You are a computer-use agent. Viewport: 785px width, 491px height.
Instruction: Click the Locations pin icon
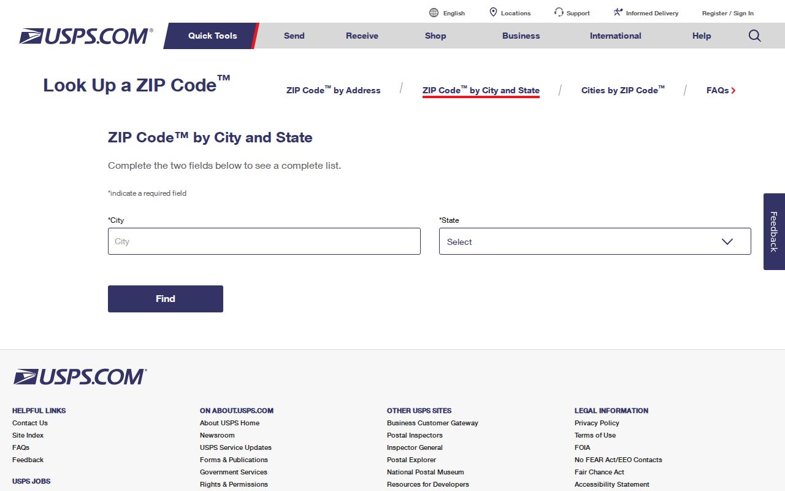click(x=493, y=12)
